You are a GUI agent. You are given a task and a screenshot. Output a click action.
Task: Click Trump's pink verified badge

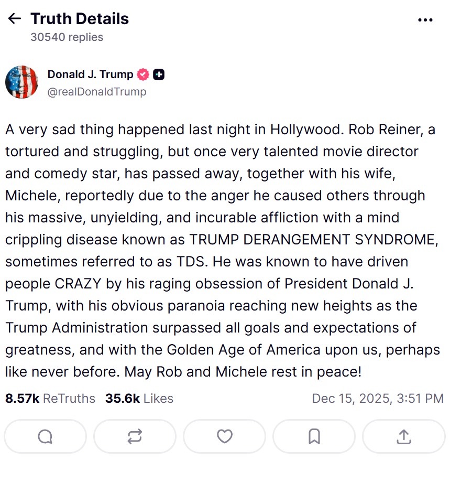(142, 74)
